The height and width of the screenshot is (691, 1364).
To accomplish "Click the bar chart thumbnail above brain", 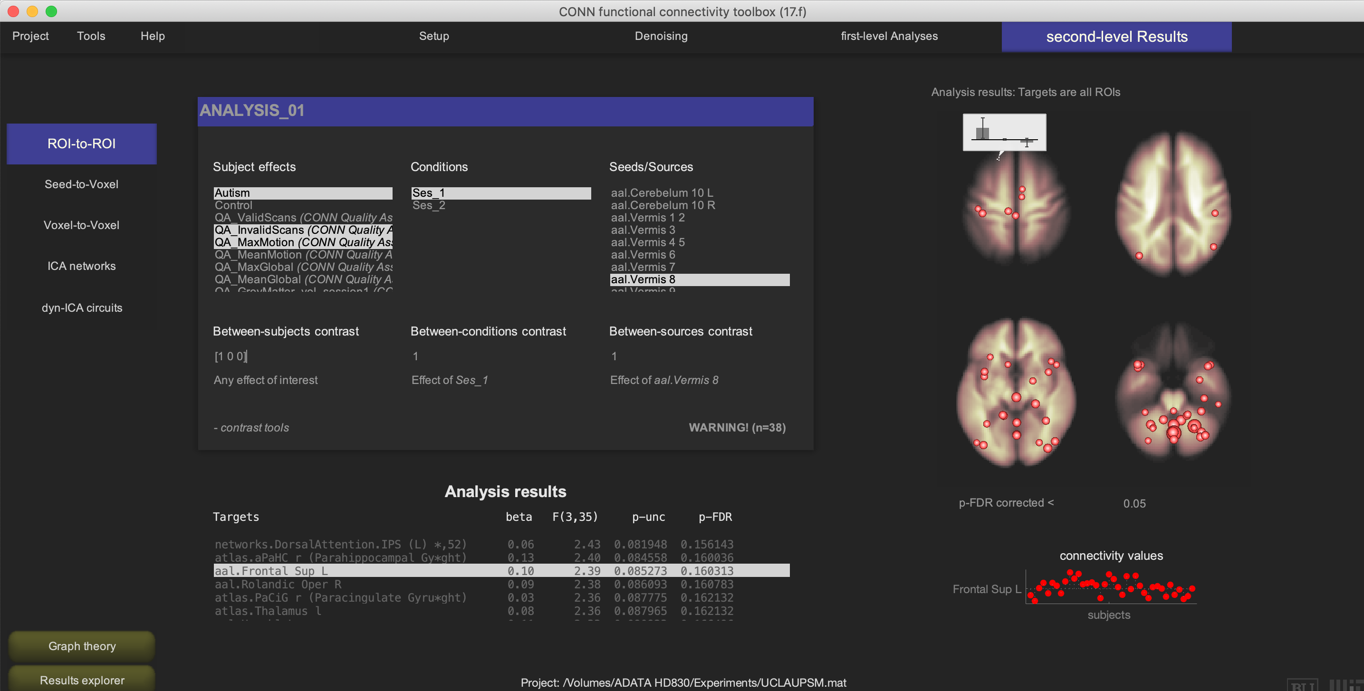I will click(1004, 133).
